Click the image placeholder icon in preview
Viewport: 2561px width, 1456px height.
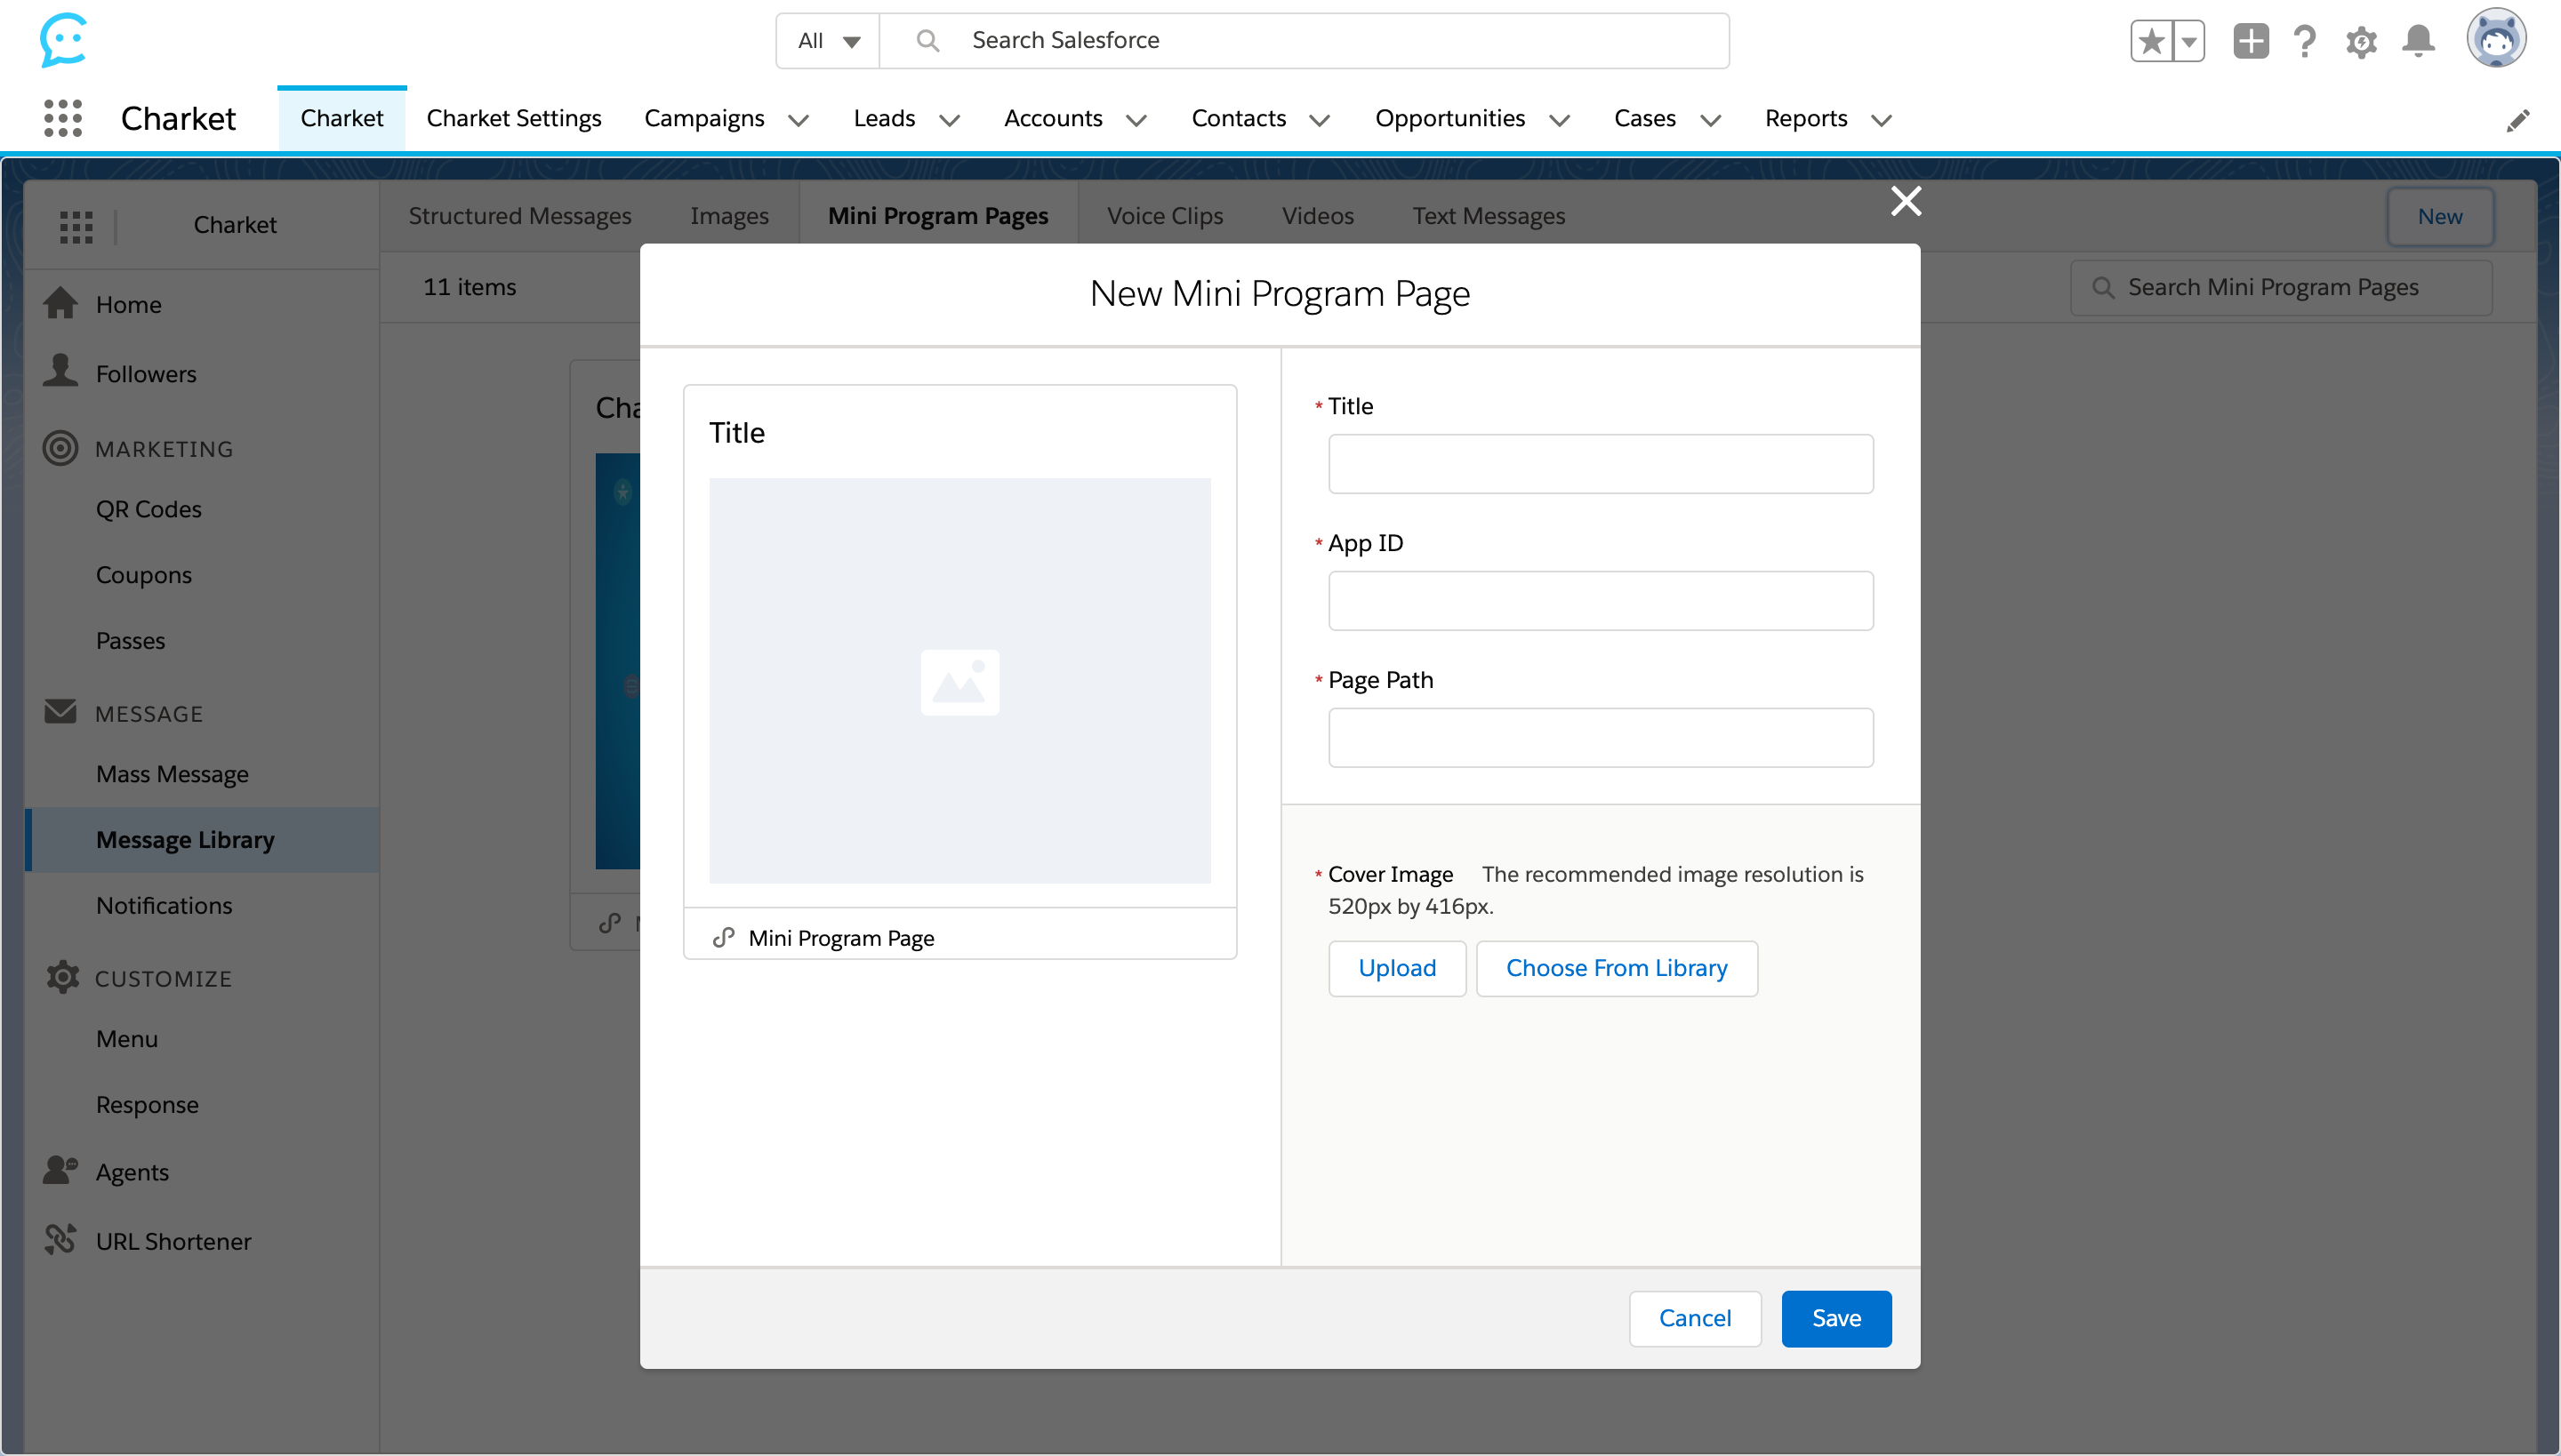959,682
